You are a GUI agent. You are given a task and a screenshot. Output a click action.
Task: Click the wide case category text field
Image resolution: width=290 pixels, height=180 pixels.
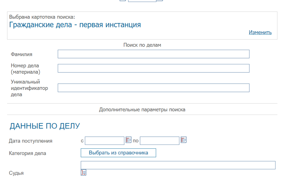click(178, 165)
